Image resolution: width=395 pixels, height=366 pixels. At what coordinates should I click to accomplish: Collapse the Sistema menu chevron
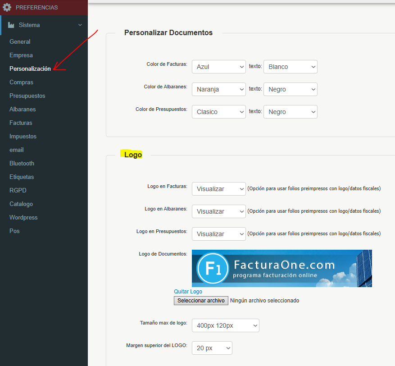(x=80, y=25)
